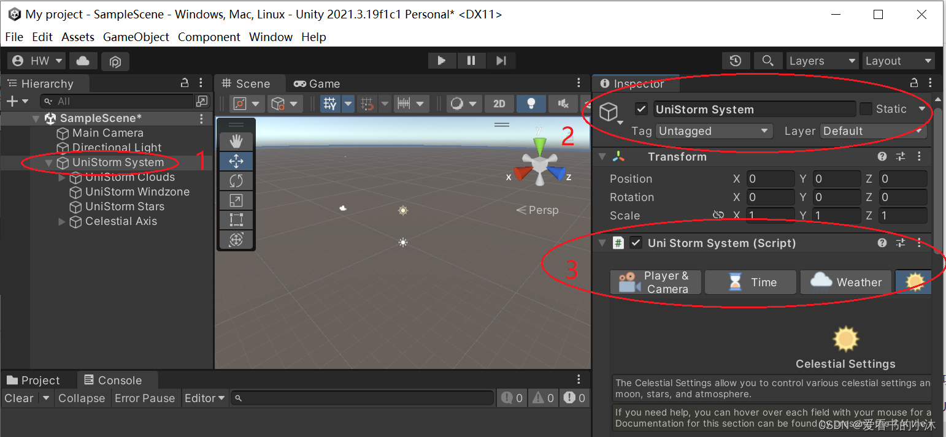Open Uni Storm System script help icon
The height and width of the screenshot is (437, 946).
882,243
